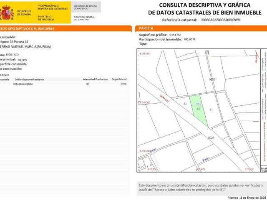Click the catastral reference number 30030A032000320000WM
267x200 pixels.
pyautogui.click(x=221, y=20)
